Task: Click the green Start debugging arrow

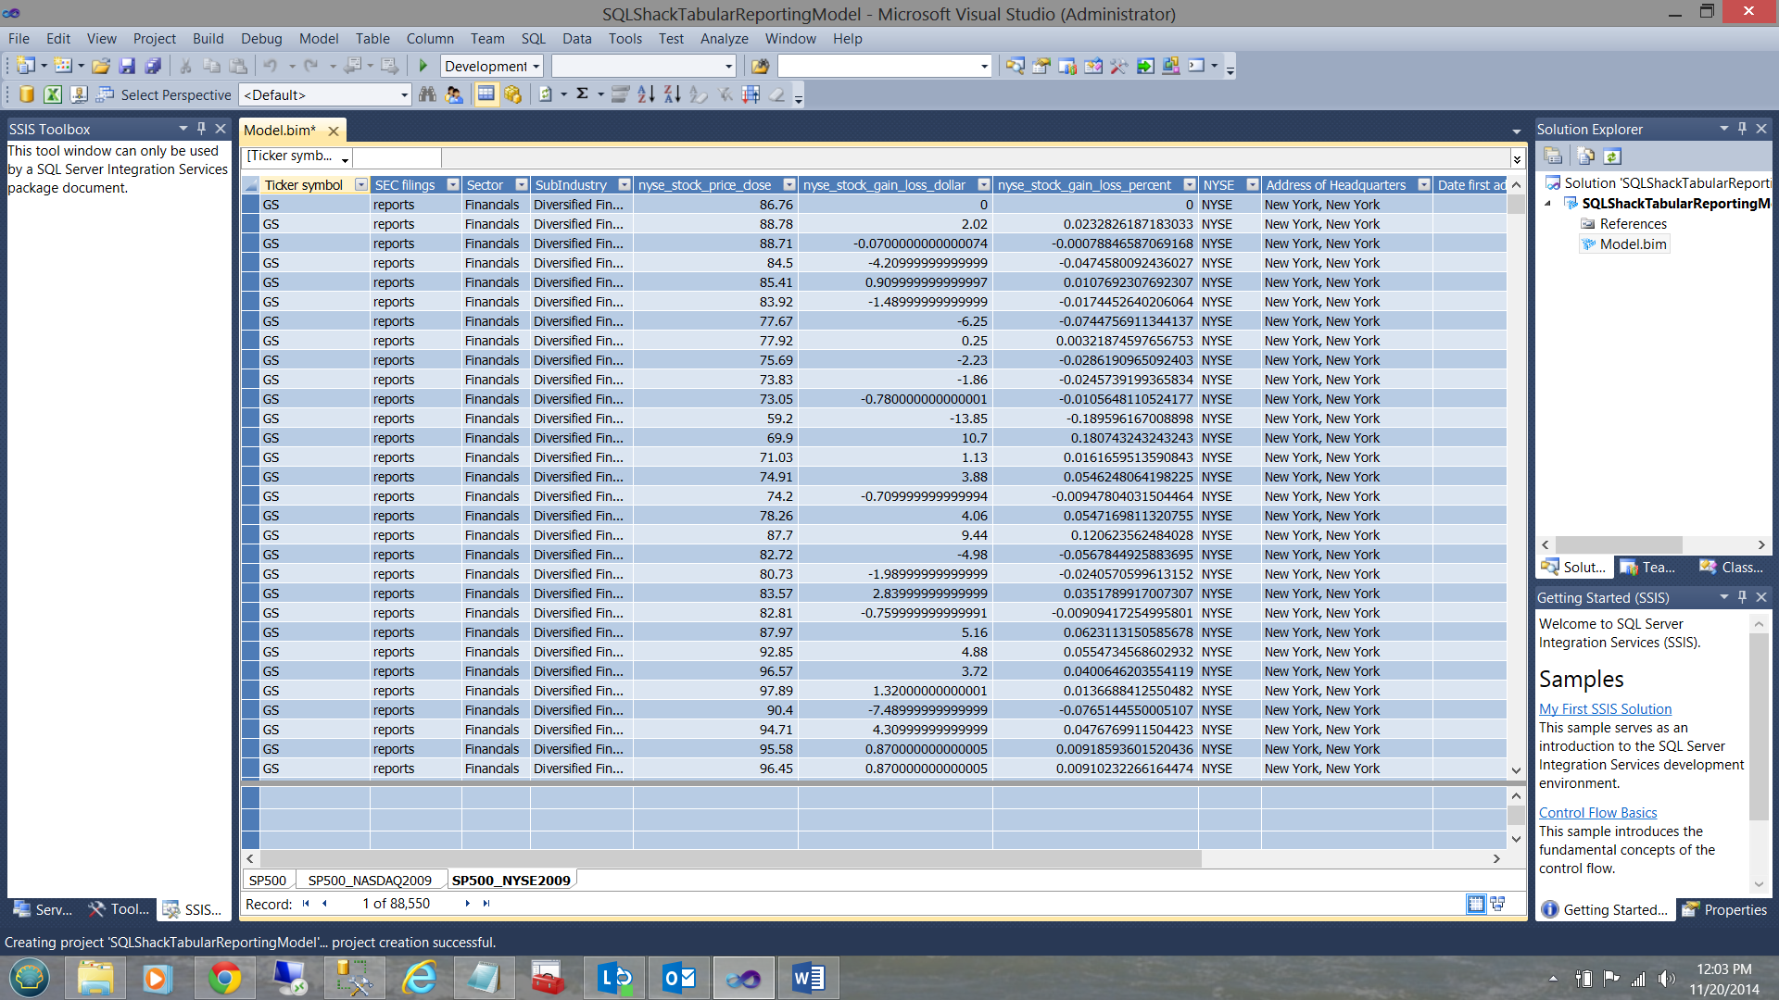Action: 423,66
